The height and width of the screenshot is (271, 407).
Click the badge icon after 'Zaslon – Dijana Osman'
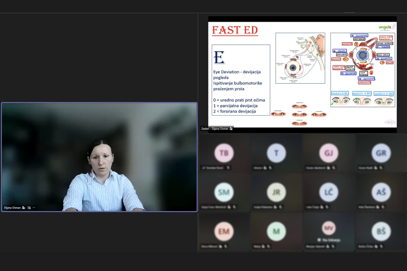tap(231, 129)
